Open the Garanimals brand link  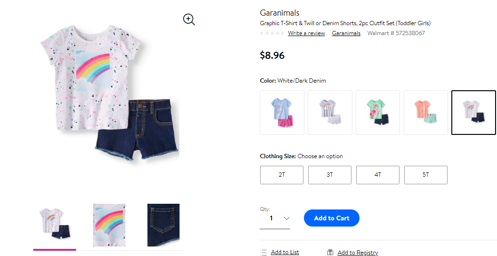346,33
